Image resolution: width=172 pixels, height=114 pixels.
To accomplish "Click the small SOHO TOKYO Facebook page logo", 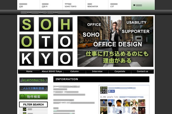I will (104, 90).
